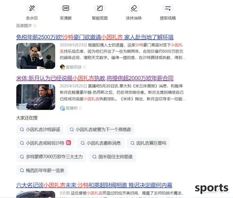Select suggestion 小因扎吉或转投沙特 with the 新 tag
Viewport: 233px width, 198px height.
click(x=45, y=143)
